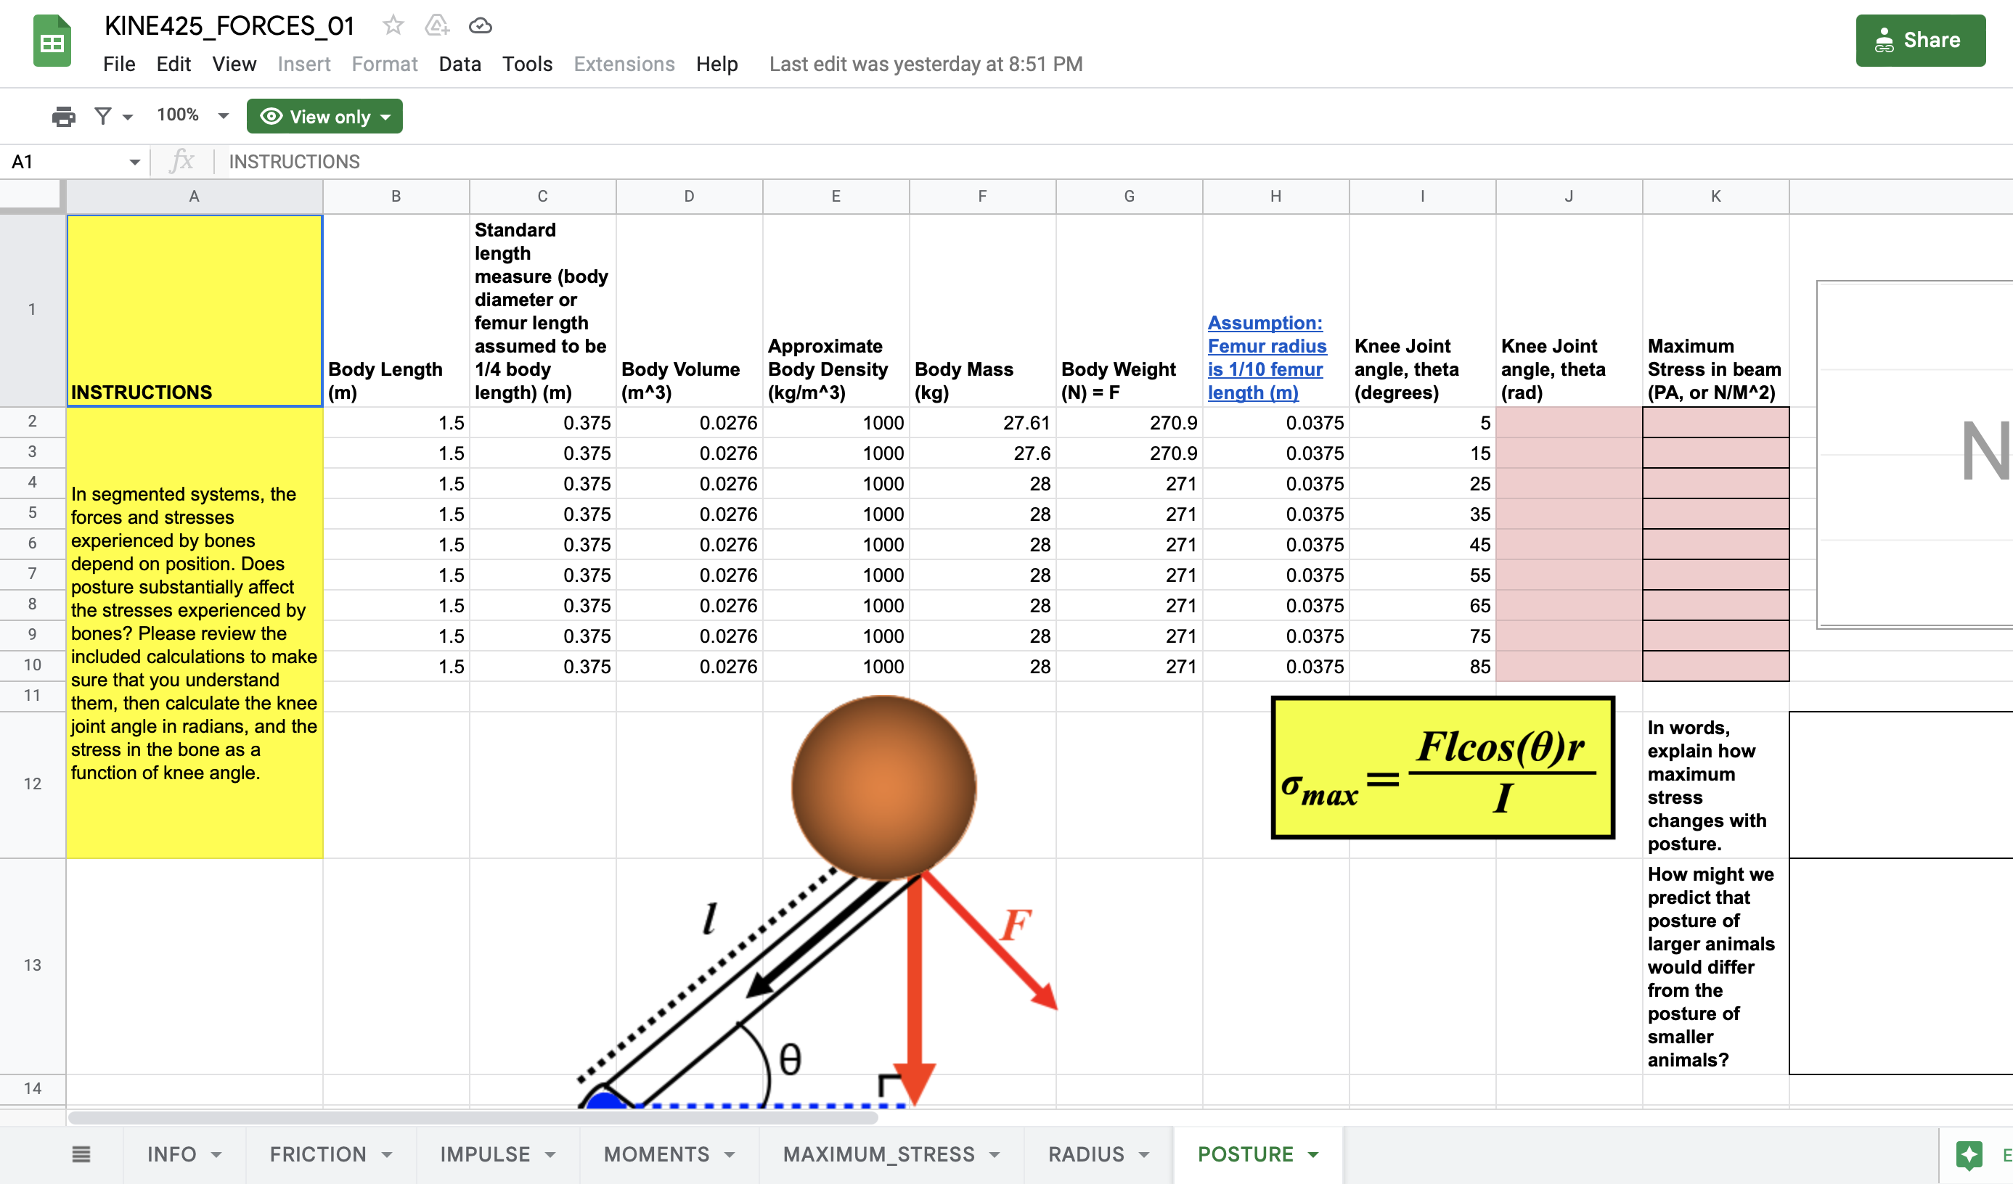Click the last edit timestamp link

(x=925, y=64)
